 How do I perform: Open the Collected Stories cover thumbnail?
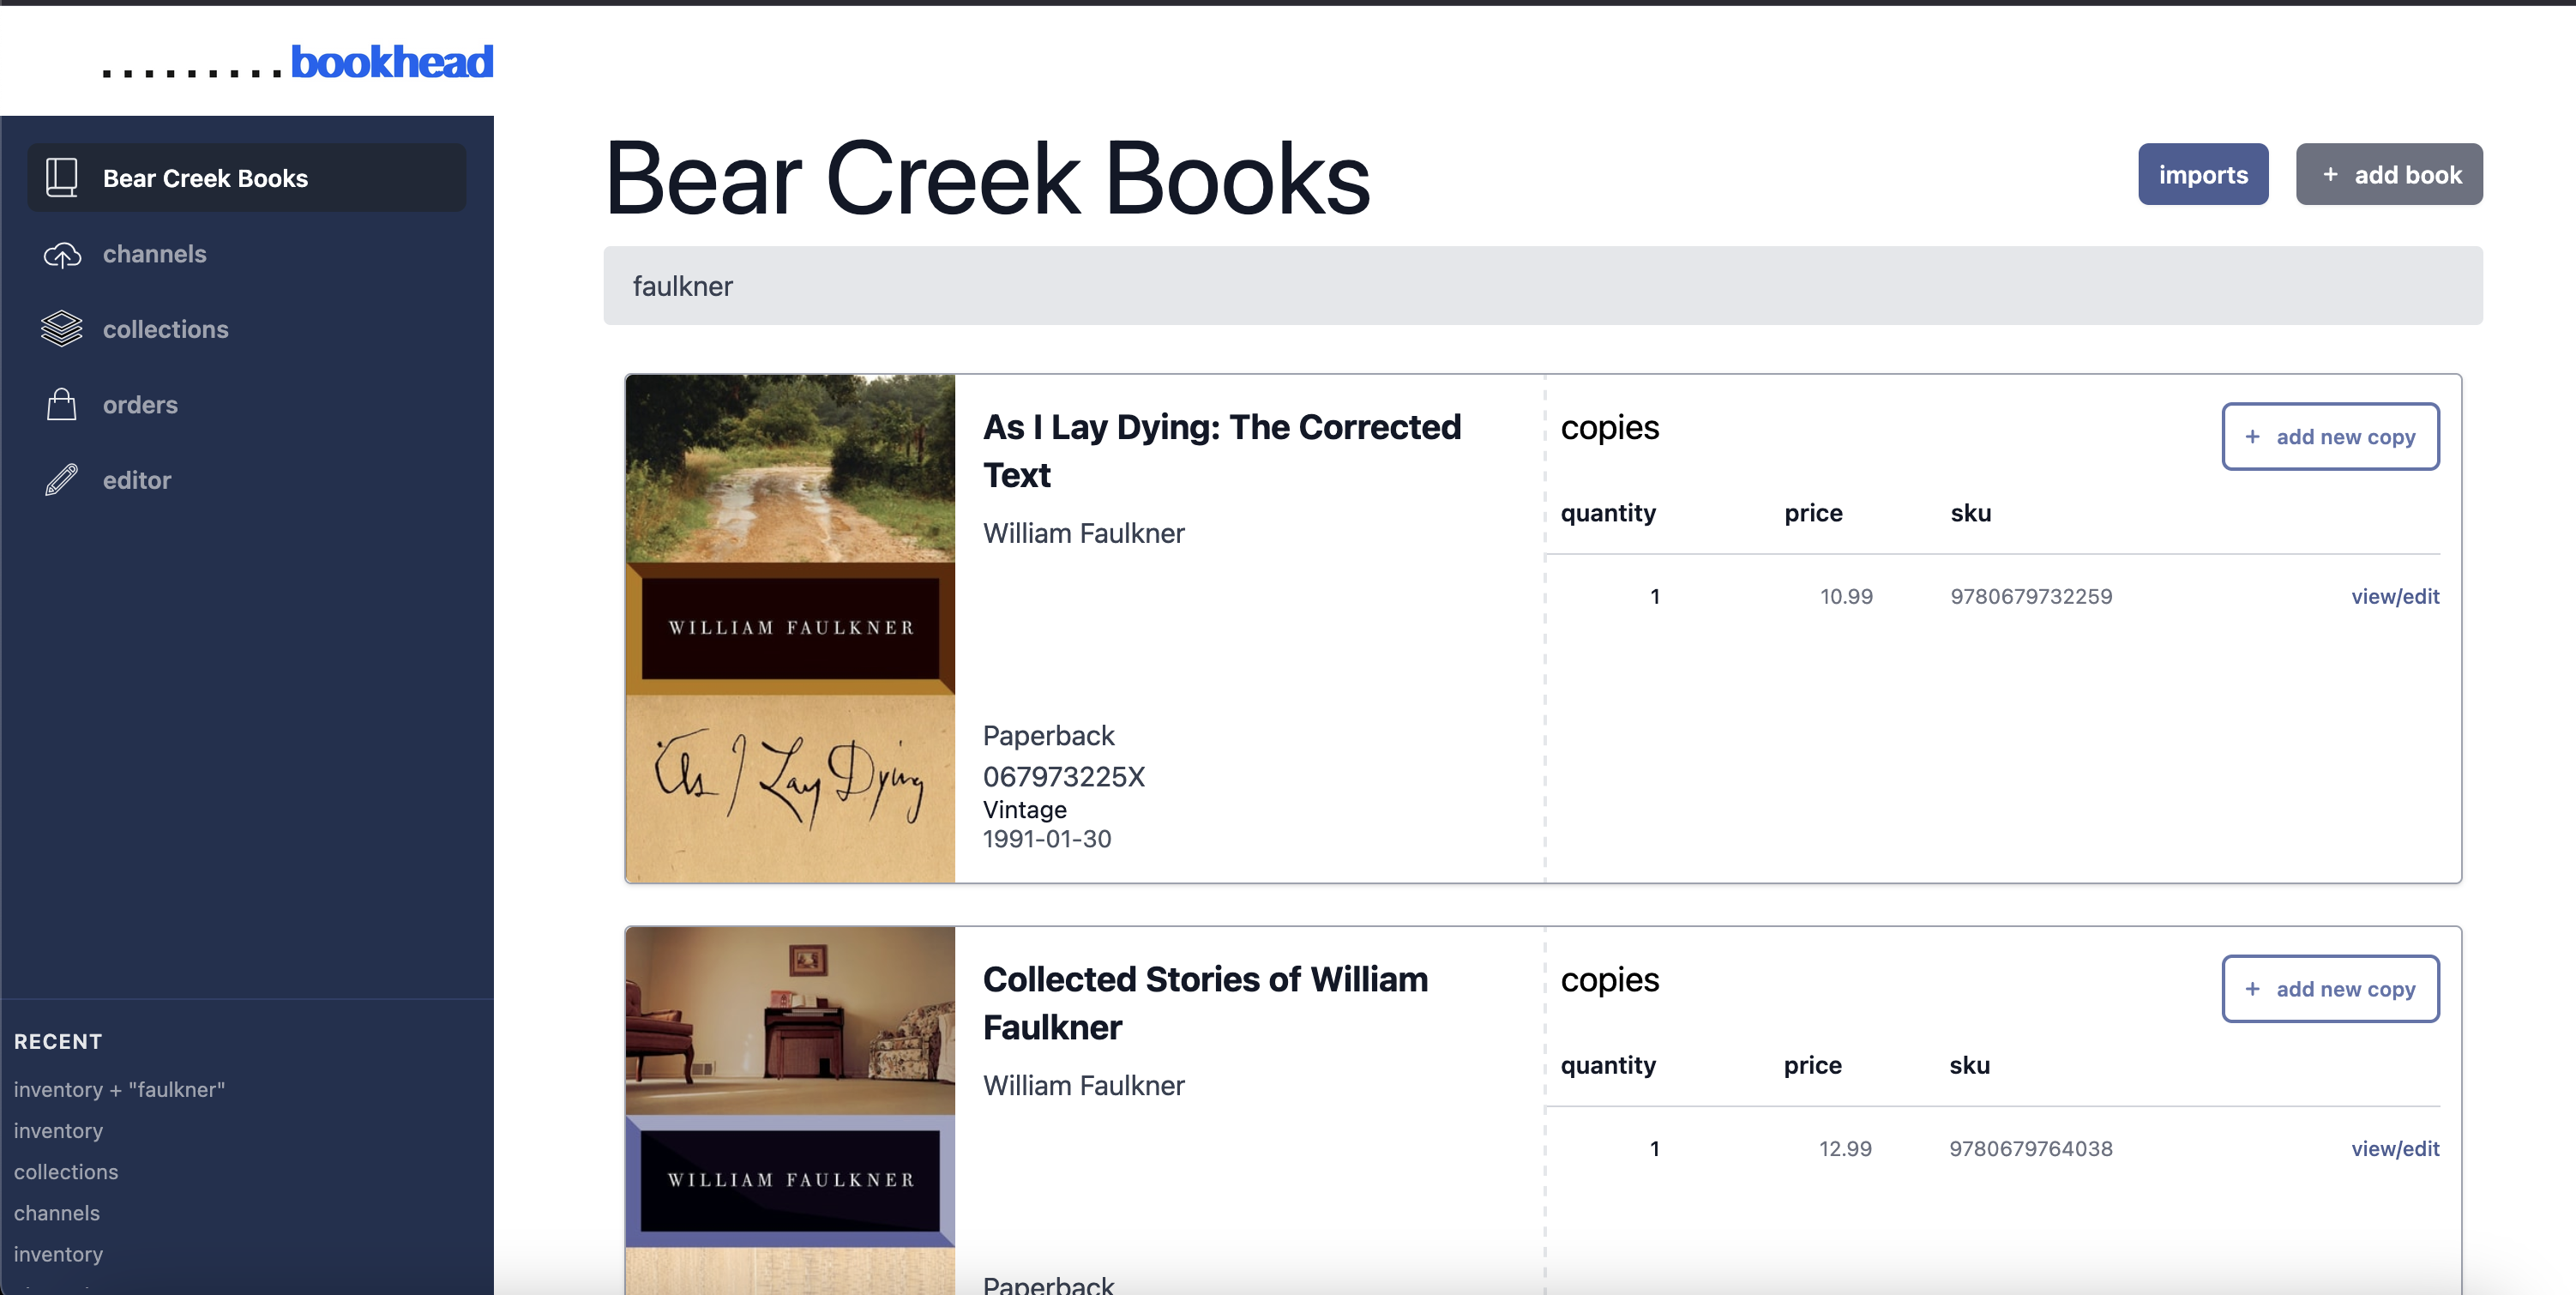(790, 1110)
